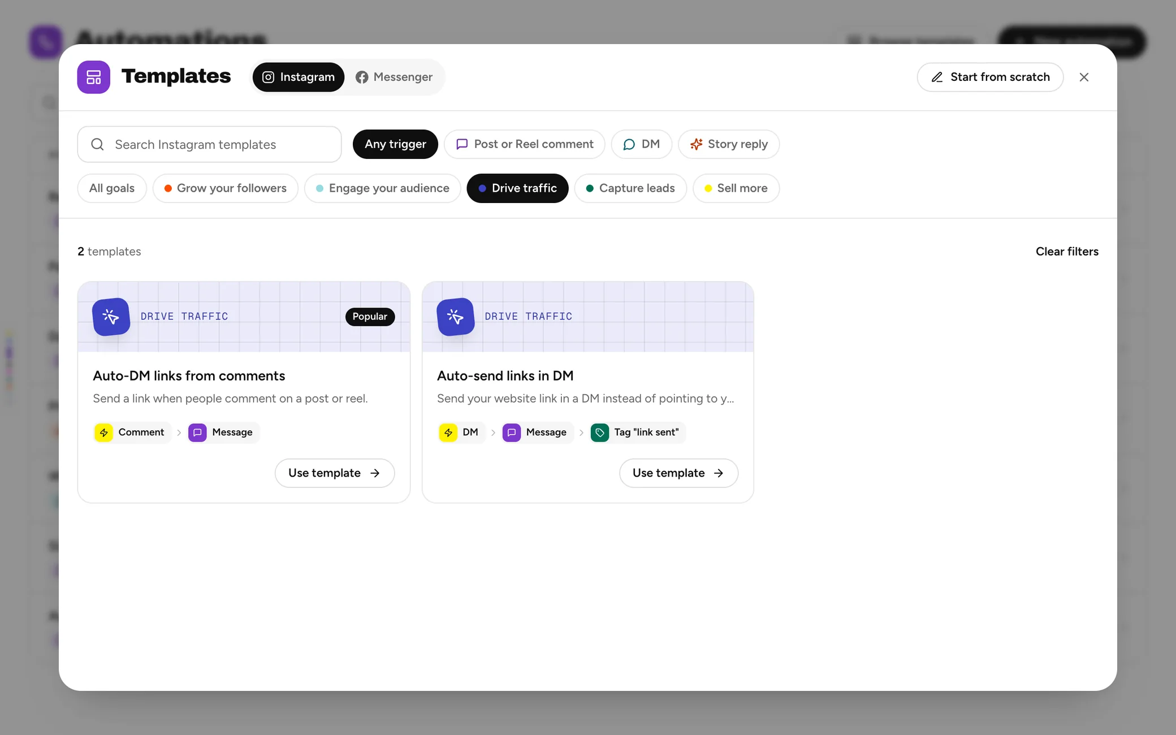Click the Auto-send links in DM description

(x=586, y=399)
